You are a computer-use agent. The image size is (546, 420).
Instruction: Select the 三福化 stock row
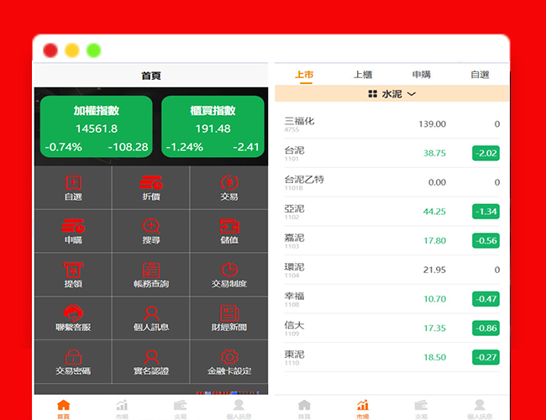391,124
